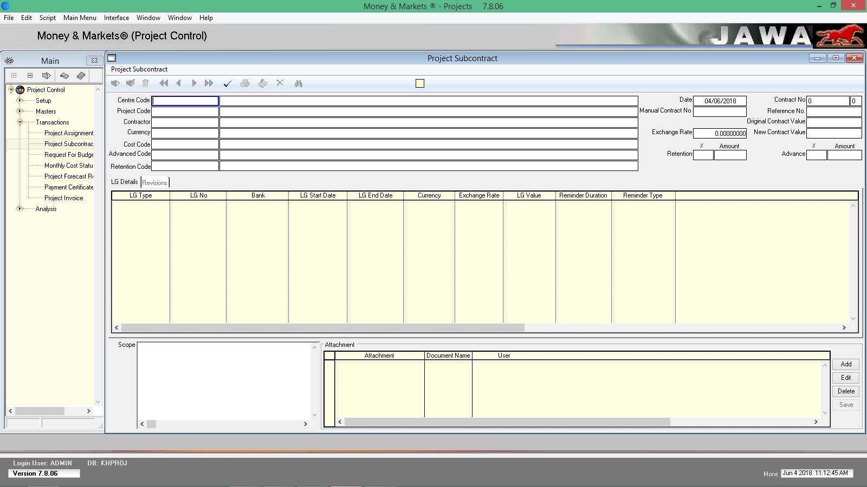
Task: Click the Retention Code input field
Action: (x=185, y=166)
